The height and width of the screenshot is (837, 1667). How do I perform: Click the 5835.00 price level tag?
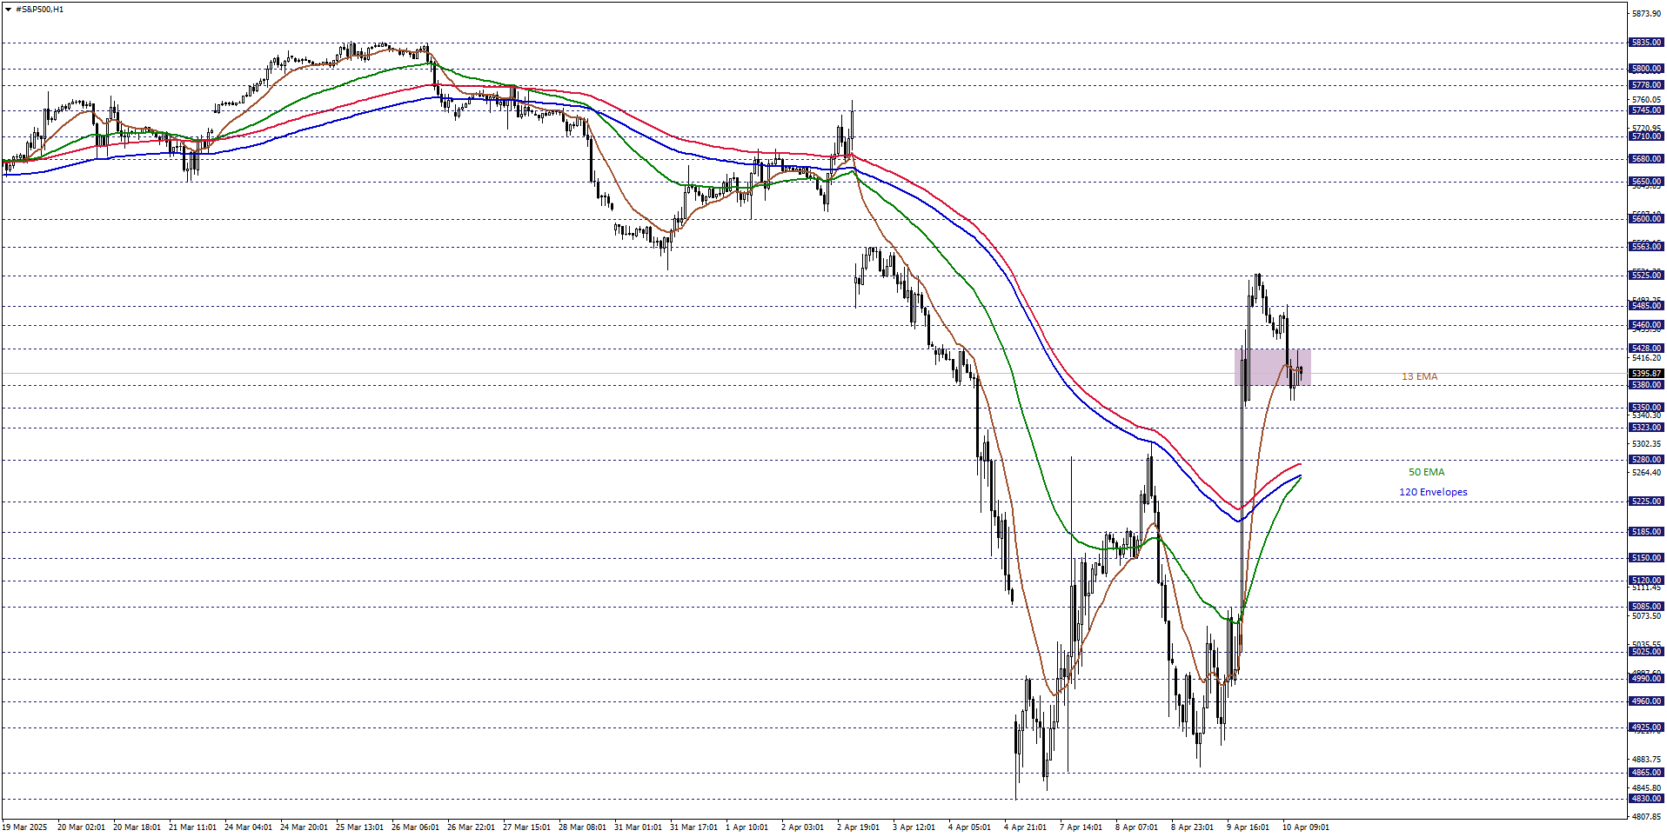[x=1646, y=43]
